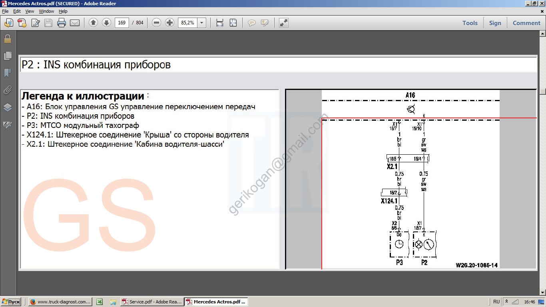546x307 pixels.
Task: Go to previous page arrow
Action: [93, 23]
